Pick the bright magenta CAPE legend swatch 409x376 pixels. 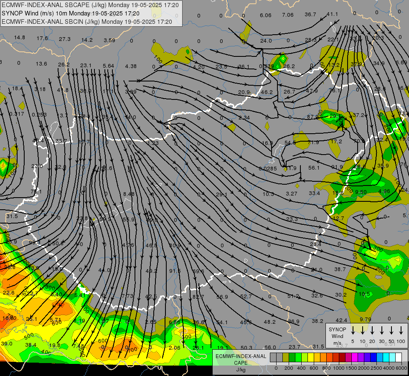click(x=355, y=357)
